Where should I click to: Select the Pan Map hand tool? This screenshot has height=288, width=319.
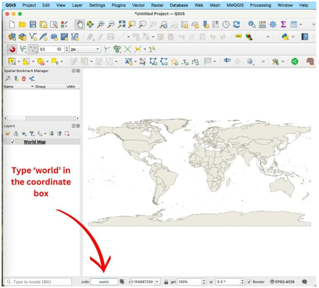pos(80,24)
